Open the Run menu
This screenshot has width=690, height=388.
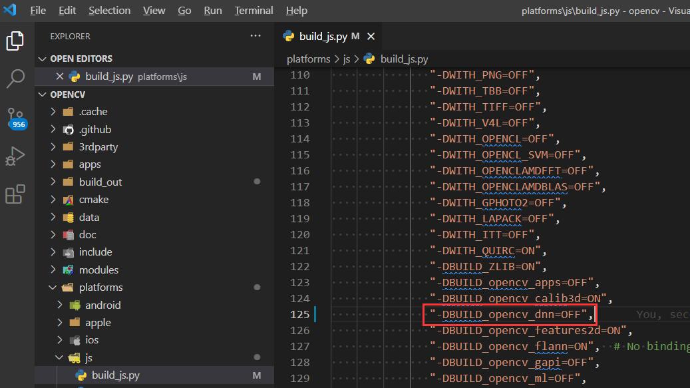click(x=212, y=10)
